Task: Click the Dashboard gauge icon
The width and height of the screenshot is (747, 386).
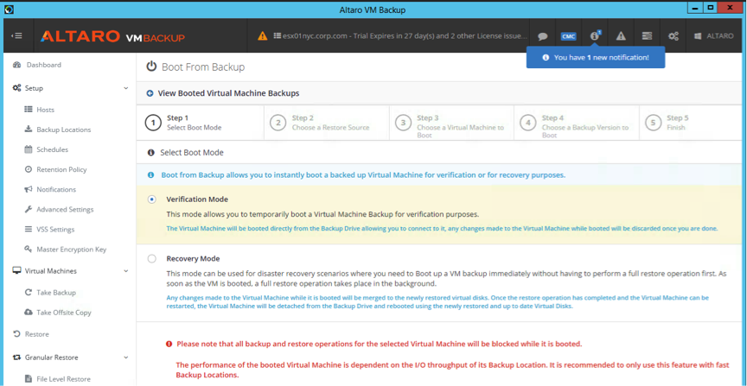Action: point(16,65)
